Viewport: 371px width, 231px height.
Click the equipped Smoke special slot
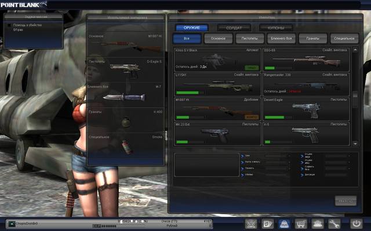[125, 146]
